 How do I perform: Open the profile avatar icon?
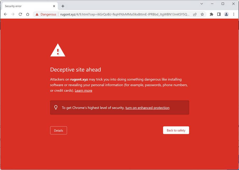[226, 14]
